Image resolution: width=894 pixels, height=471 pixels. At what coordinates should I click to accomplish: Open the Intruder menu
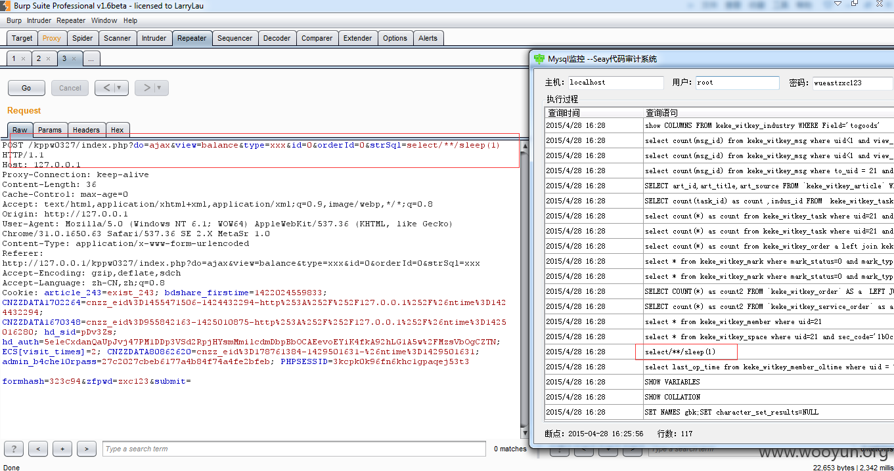click(x=39, y=20)
